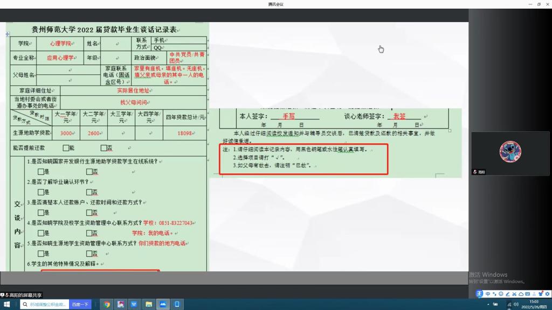This screenshot has width=552, height=310.
Task: Click the 中共党员/共青团员 cell
Action: (187, 58)
